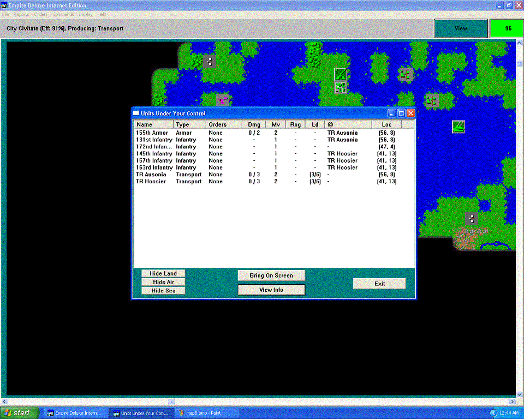
Task: Click the bright green 96 indicator box
Action: pos(508,28)
